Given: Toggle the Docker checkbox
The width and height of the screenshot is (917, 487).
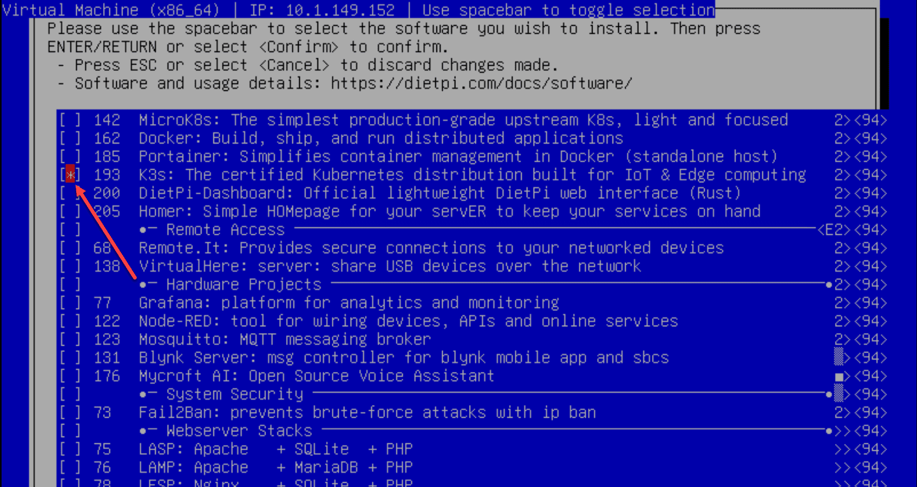Looking at the screenshot, I should pos(70,139).
